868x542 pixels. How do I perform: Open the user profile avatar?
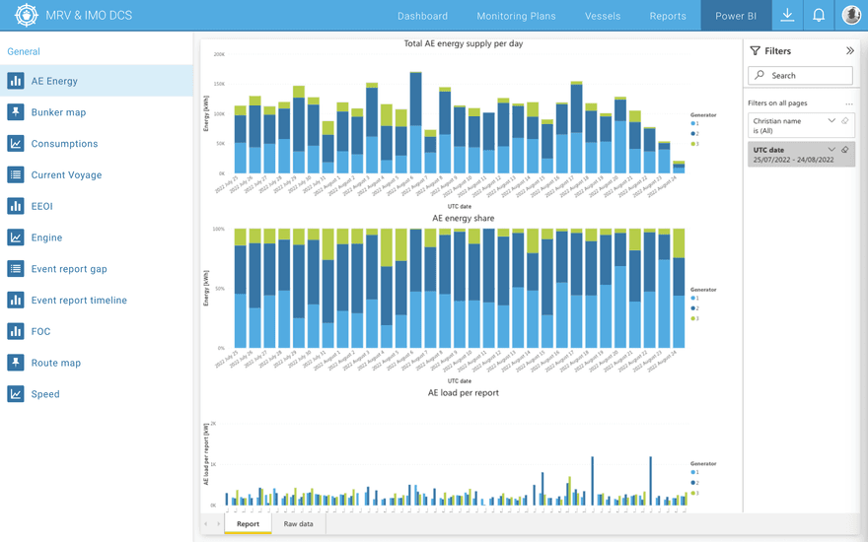coord(851,15)
